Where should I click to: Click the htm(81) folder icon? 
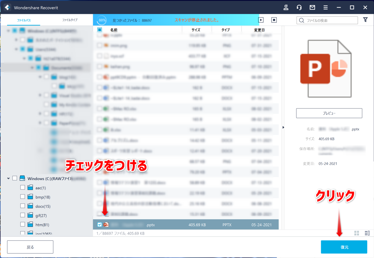tap(30, 224)
